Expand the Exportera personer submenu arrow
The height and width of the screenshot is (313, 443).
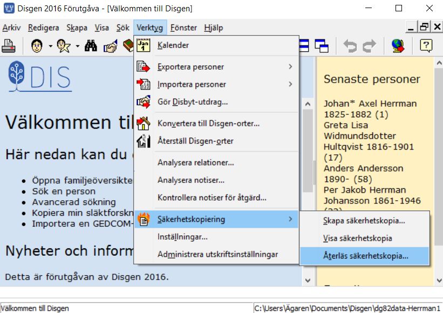click(x=290, y=67)
